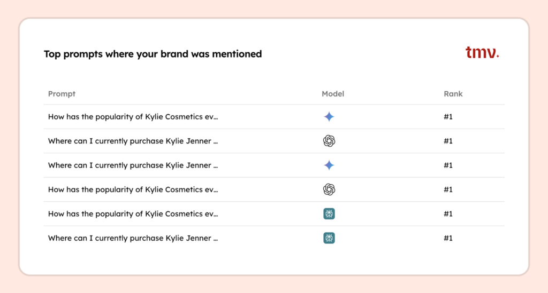Click the Gemini icon in the first row

(329, 117)
